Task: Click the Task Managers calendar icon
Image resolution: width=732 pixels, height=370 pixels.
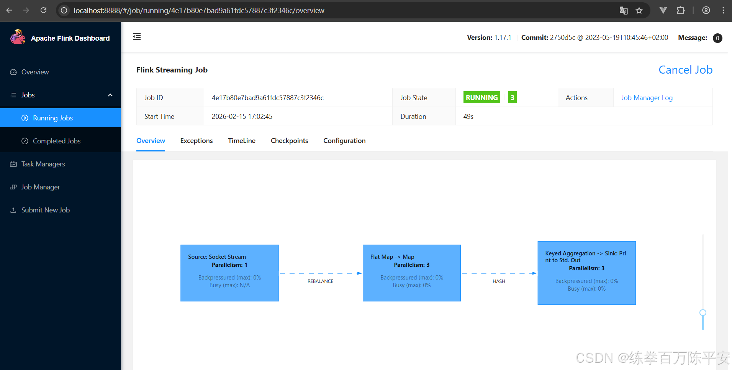Action: [x=13, y=164]
